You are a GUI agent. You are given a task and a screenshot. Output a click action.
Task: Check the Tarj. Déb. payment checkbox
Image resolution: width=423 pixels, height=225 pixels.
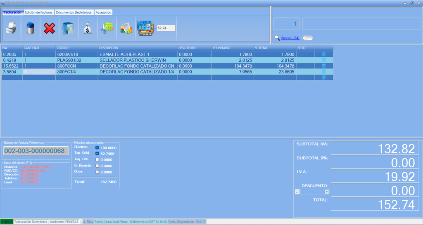point(97,159)
